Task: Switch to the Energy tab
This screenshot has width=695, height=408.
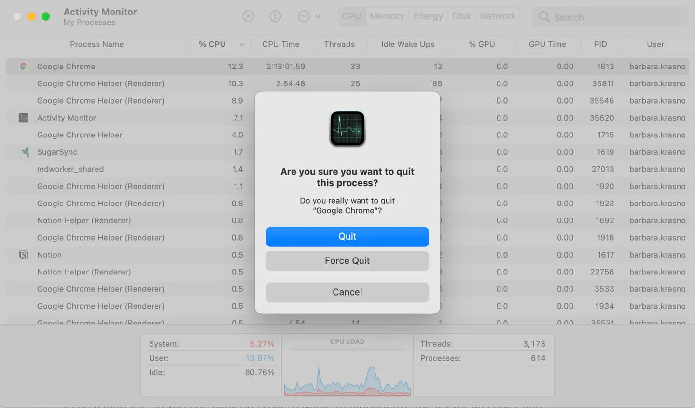Action: point(428,16)
